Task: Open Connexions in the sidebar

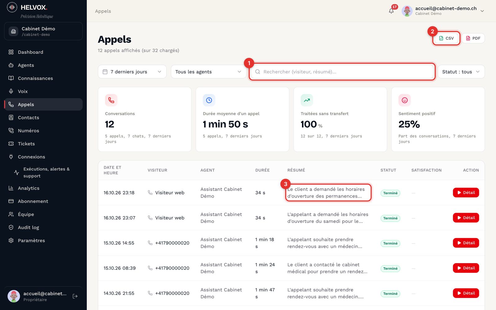Action: (x=43, y=157)
